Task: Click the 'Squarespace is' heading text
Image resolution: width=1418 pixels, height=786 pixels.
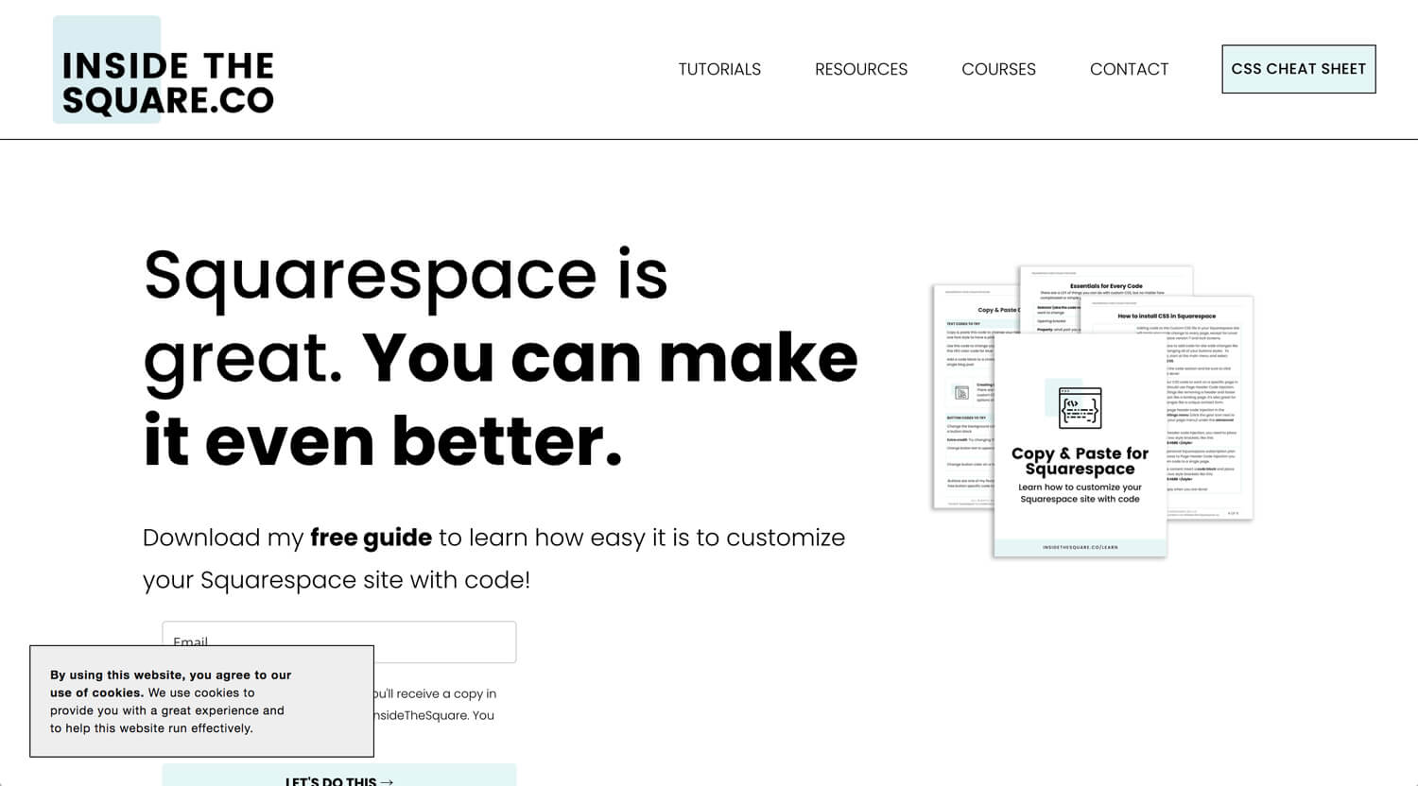Action: (x=406, y=275)
